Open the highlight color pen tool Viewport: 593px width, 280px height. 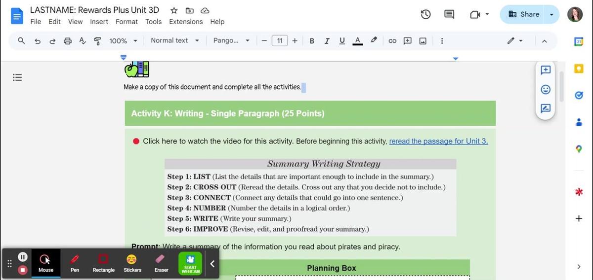pyautogui.click(x=374, y=40)
